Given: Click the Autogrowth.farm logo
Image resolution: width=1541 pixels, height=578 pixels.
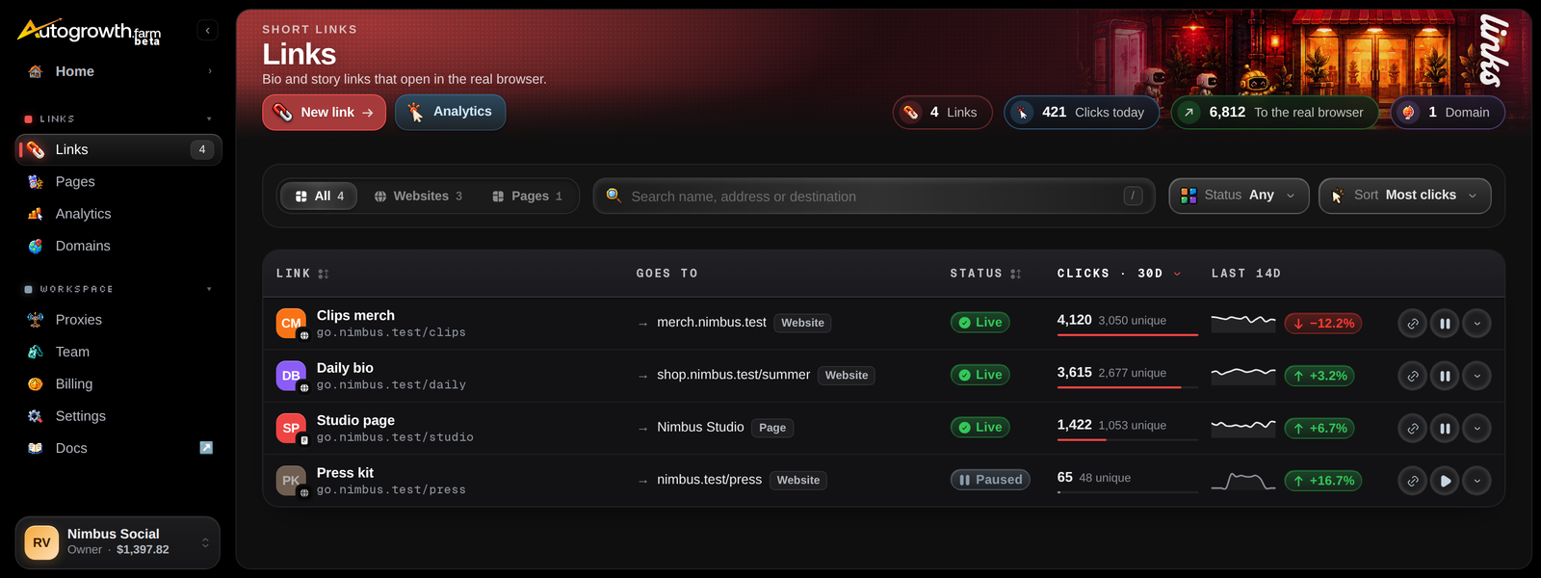Looking at the screenshot, I should tap(89, 32).
